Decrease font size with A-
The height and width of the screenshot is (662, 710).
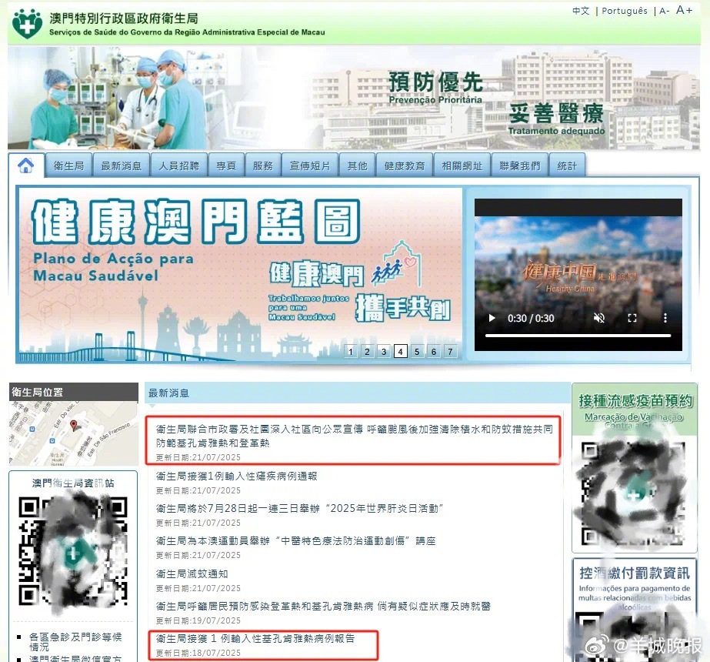tap(663, 10)
